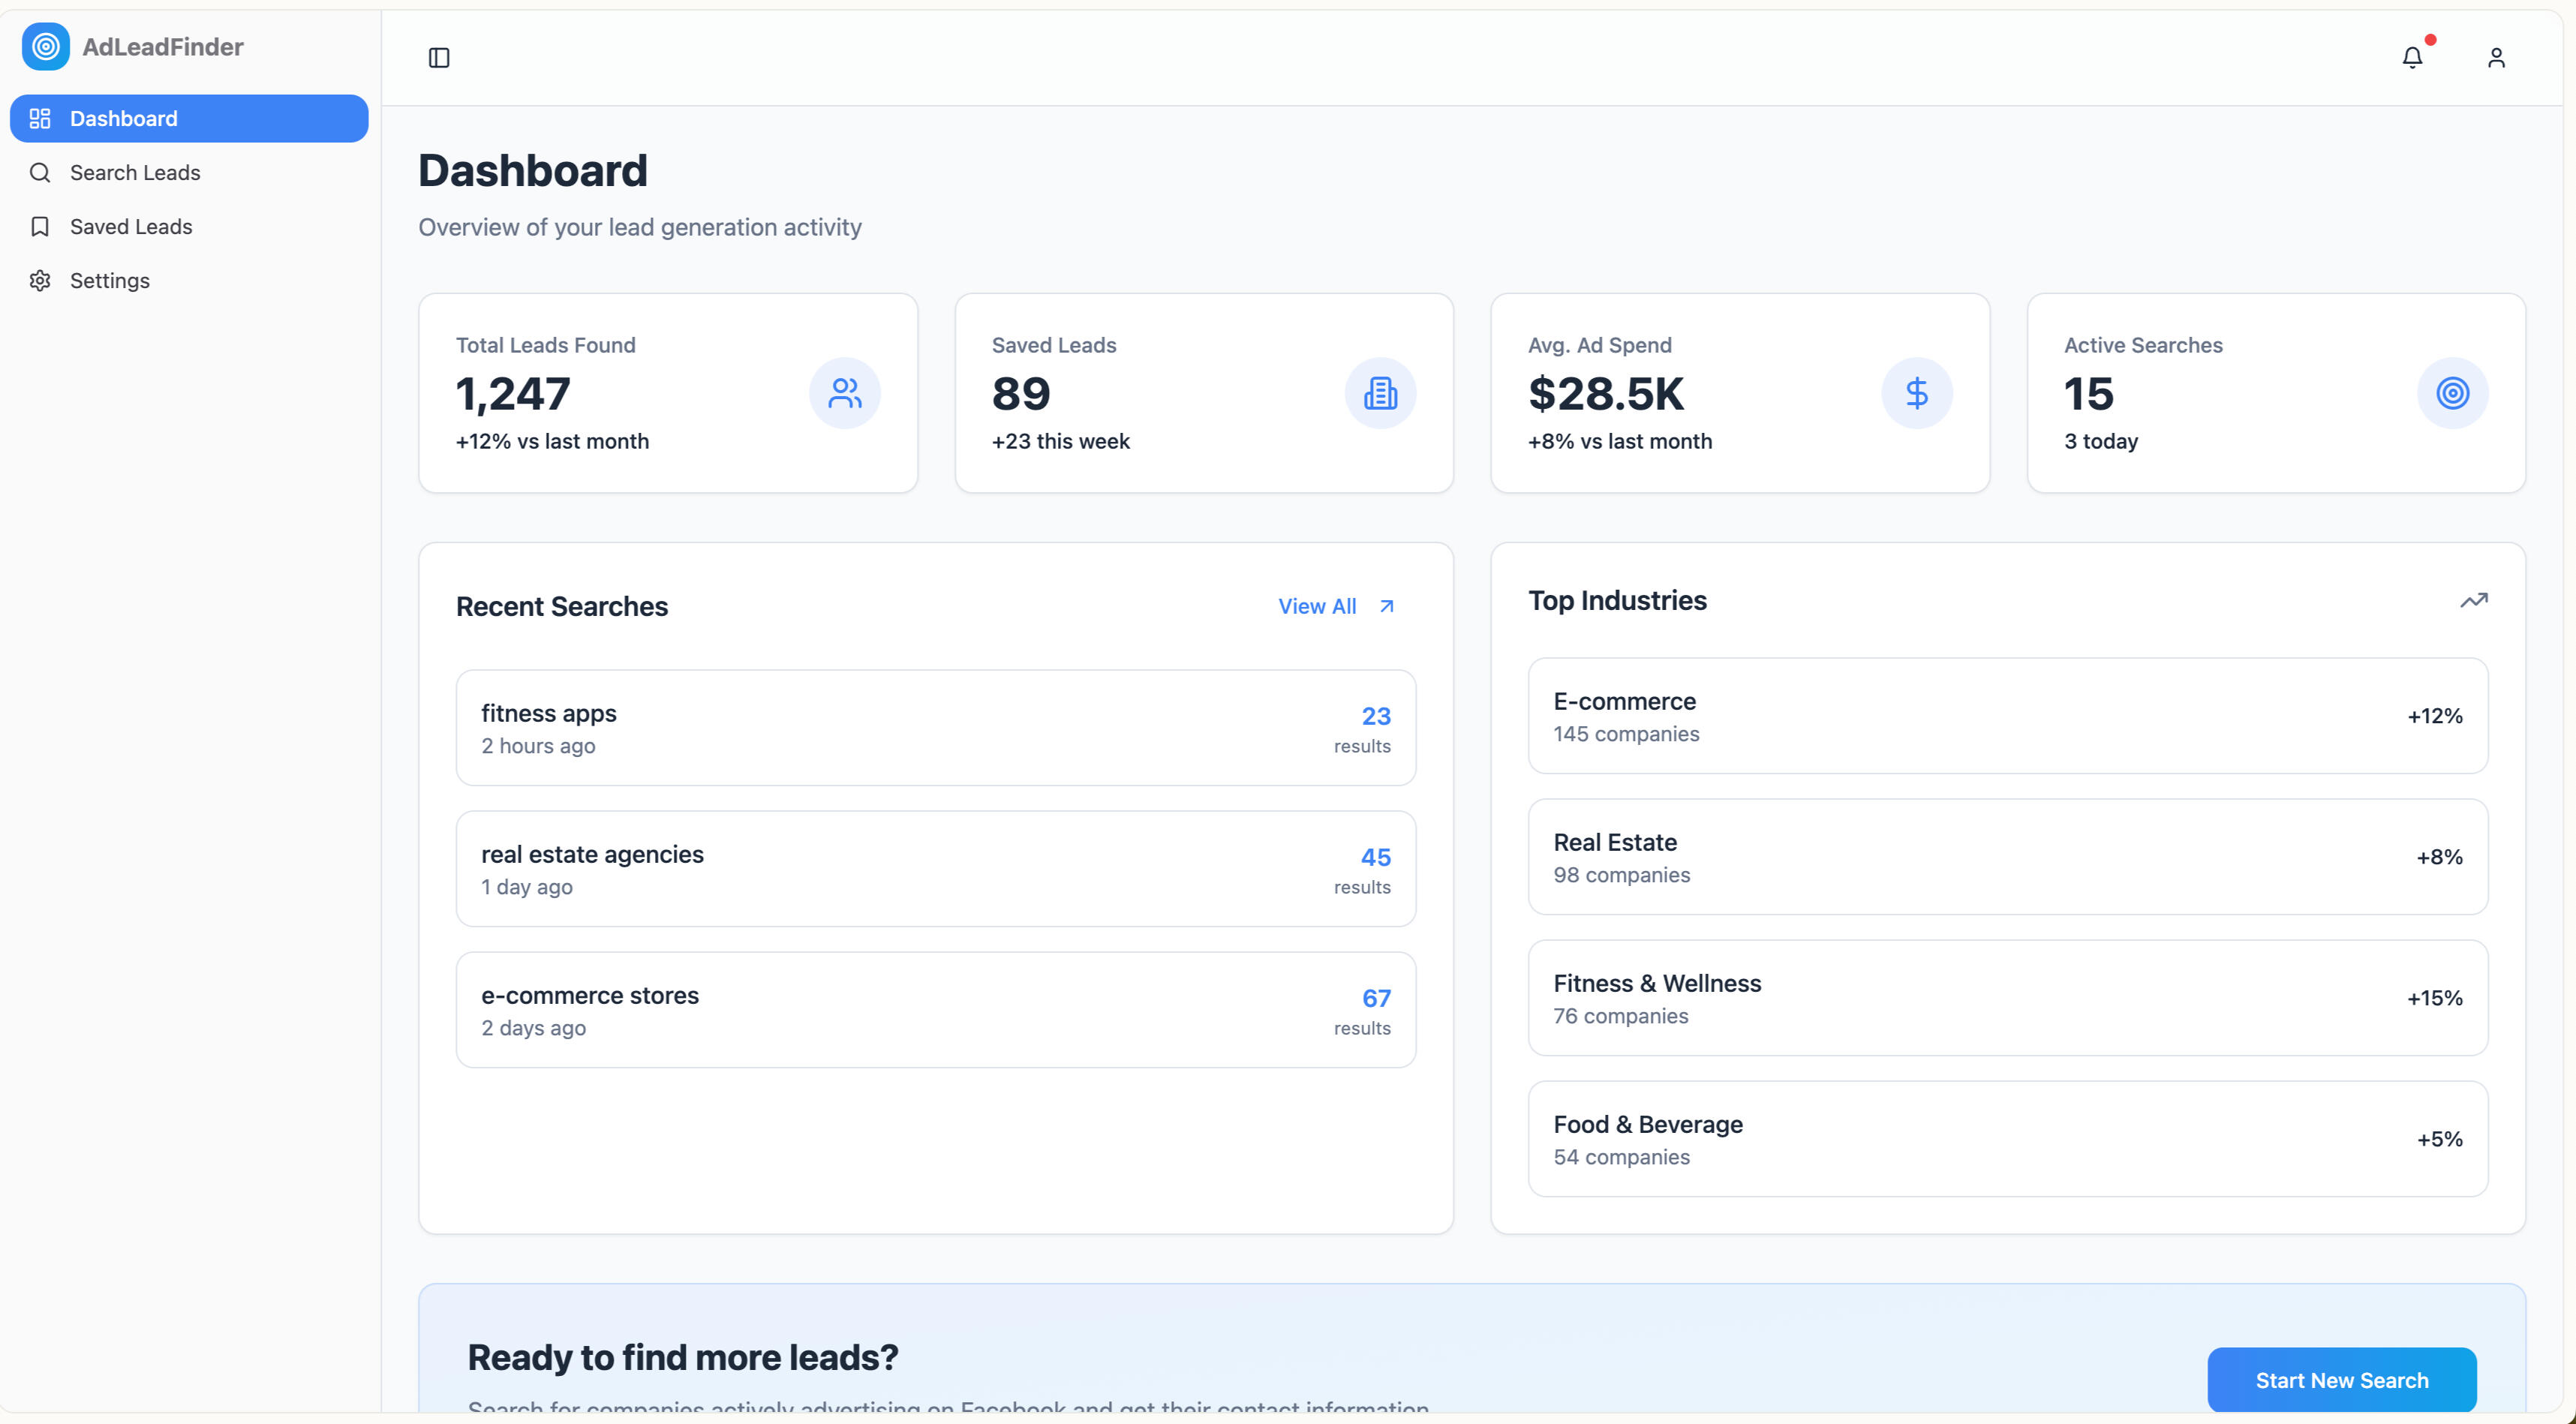Screen dimensions: 2576x1424
Task: Open Saved Leads from the sidebar
Action: coord(131,227)
